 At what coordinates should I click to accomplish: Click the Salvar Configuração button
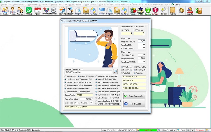134,96
